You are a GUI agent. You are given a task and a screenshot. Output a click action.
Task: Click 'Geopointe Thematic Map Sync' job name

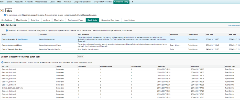[50, 49]
